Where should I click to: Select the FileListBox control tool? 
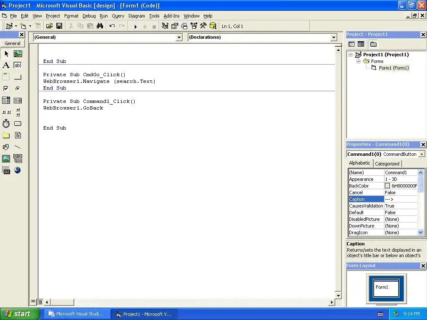(x=18, y=135)
